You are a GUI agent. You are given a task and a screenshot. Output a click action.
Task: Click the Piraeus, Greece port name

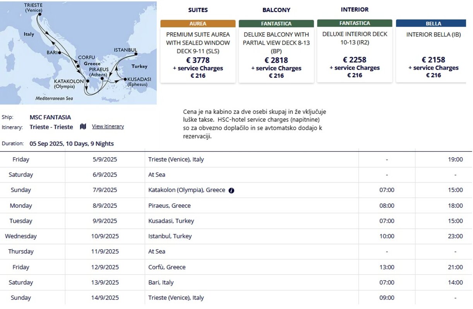click(x=170, y=205)
